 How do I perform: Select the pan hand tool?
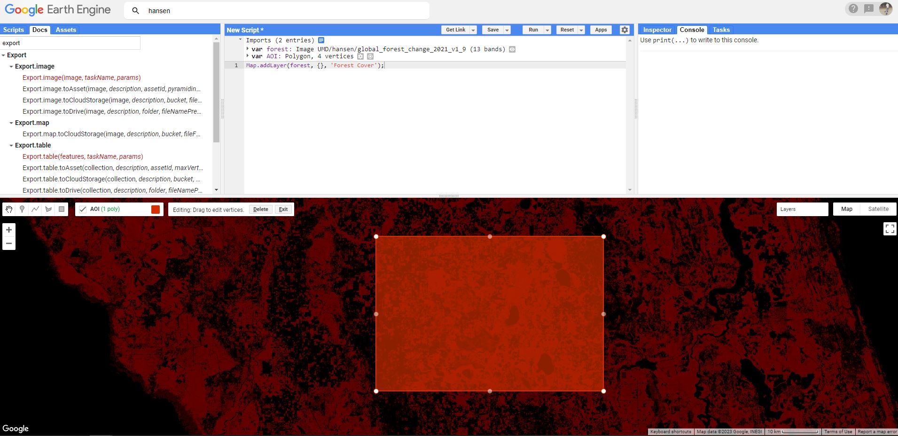click(x=9, y=210)
